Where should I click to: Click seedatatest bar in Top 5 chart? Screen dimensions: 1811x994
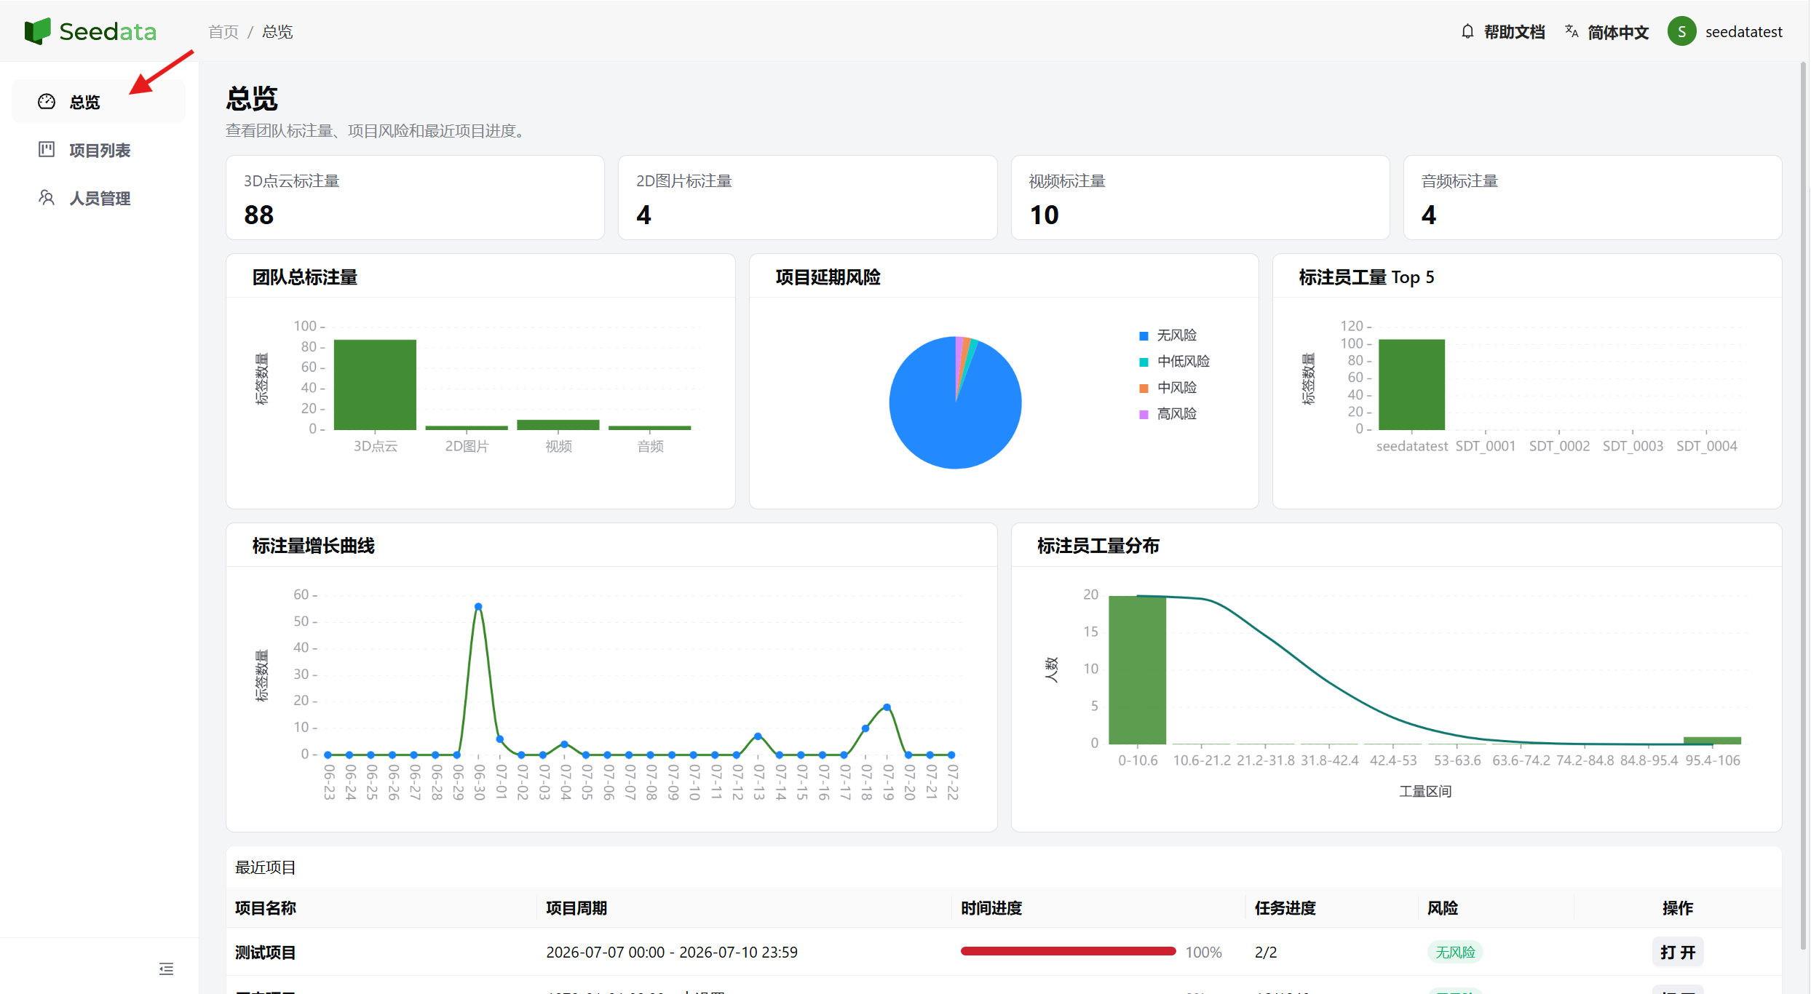tap(1411, 384)
